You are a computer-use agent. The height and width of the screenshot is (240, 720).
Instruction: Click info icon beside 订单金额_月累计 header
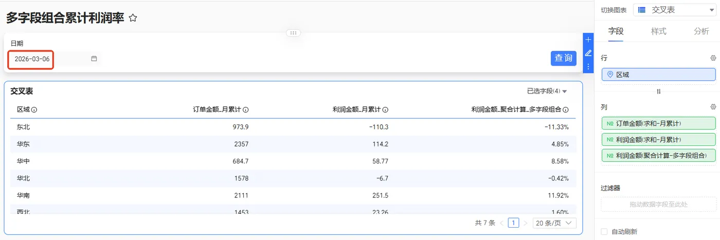246,109
